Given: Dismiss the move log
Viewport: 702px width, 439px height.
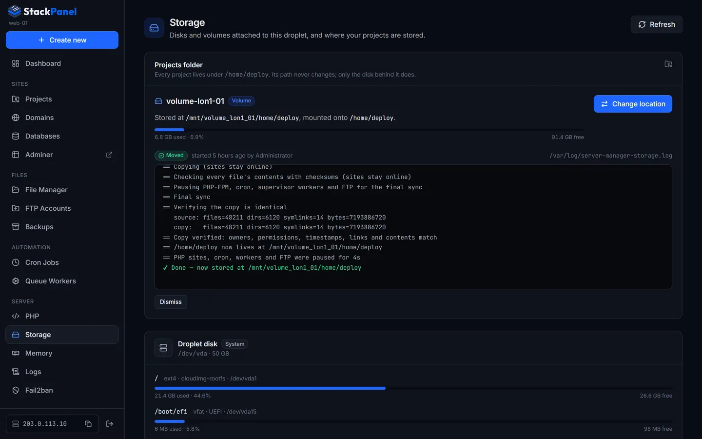Looking at the screenshot, I should pos(171,302).
